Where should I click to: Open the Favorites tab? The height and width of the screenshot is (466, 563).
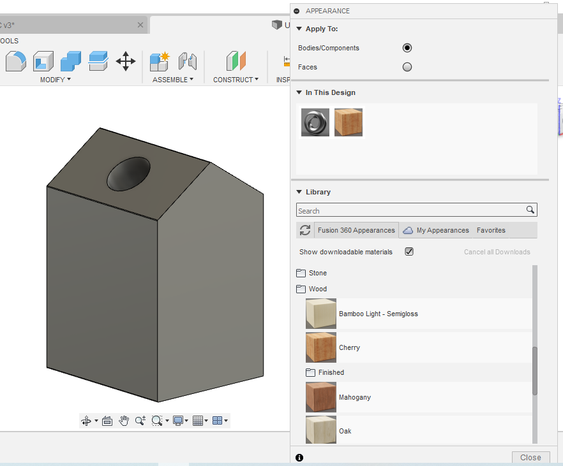[x=490, y=230]
